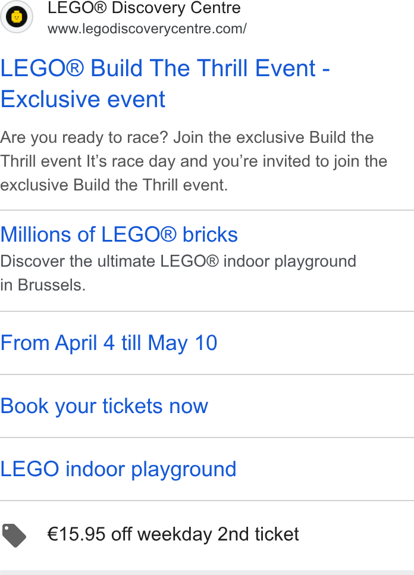414x575 pixels.
Task: Click the www.legodiscoverycentre.com URL
Action: tap(147, 29)
